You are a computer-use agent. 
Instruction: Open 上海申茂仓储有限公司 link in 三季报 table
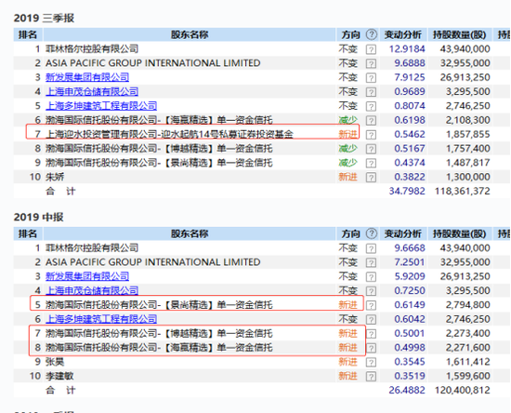(92, 92)
